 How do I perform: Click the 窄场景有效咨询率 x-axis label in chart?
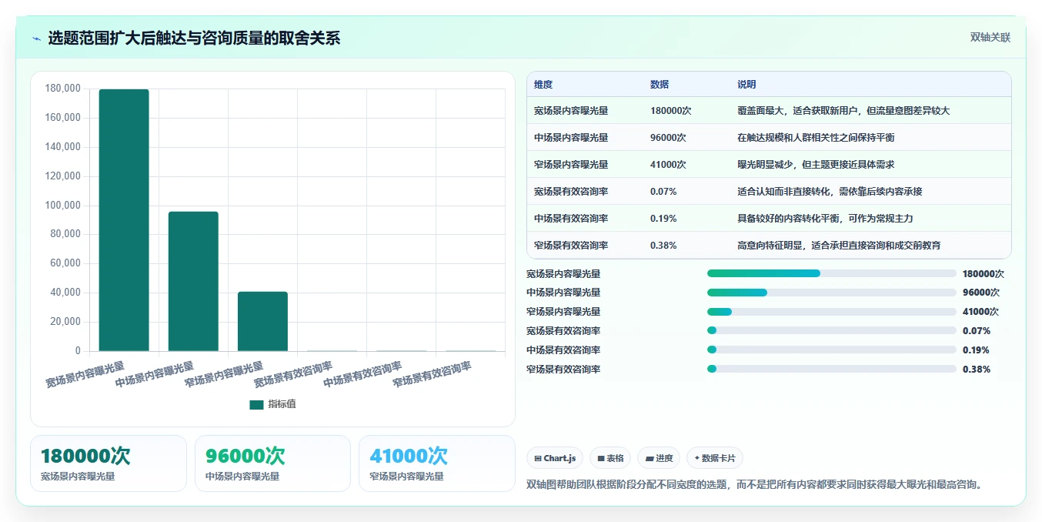(431, 374)
